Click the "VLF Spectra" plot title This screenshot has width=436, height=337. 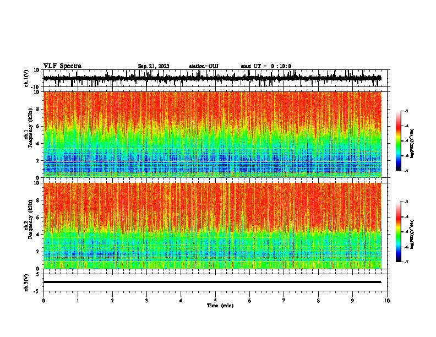pos(62,66)
